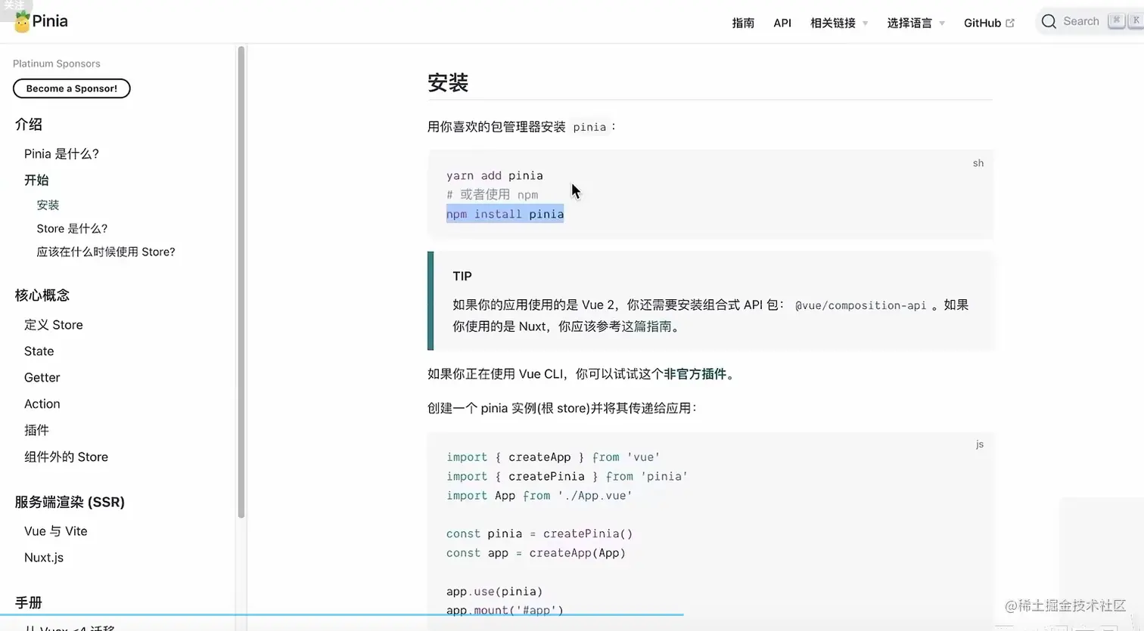Image resolution: width=1144 pixels, height=631 pixels.
Task: Click const pinia = createPinia() code line
Action: point(539,534)
